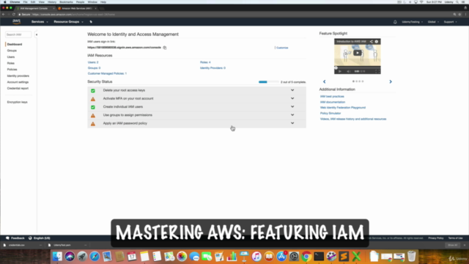Image resolution: width=469 pixels, height=264 pixels.
Task: Click the pin shortcut icon in AWS navbar
Action: [x=91, y=22]
